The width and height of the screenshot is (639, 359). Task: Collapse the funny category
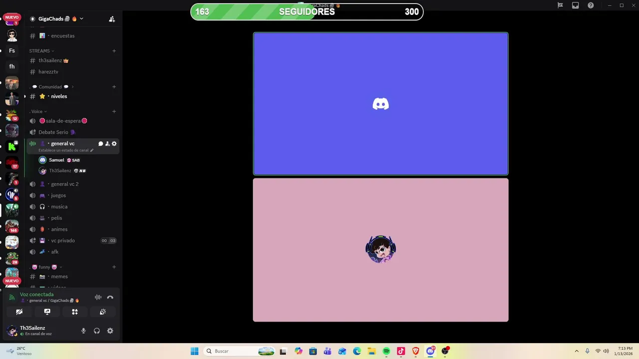tap(47, 267)
